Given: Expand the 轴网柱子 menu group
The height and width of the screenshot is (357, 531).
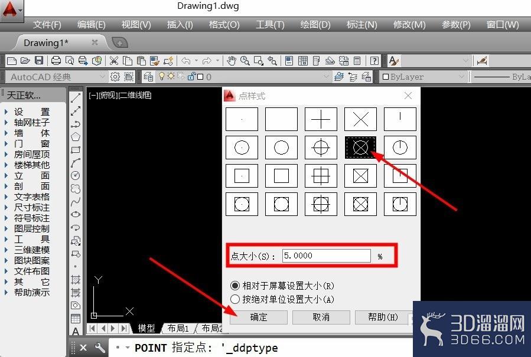Looking at the screenshot, I should [31, 122].
